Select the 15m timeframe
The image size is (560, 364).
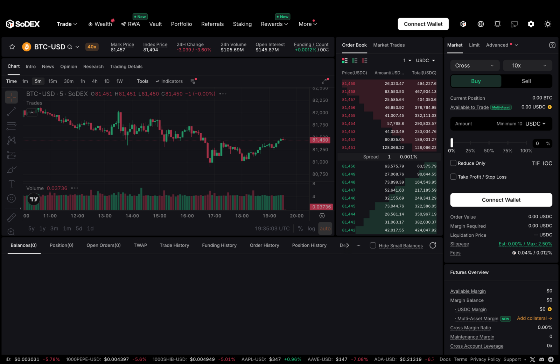[52, 81]
